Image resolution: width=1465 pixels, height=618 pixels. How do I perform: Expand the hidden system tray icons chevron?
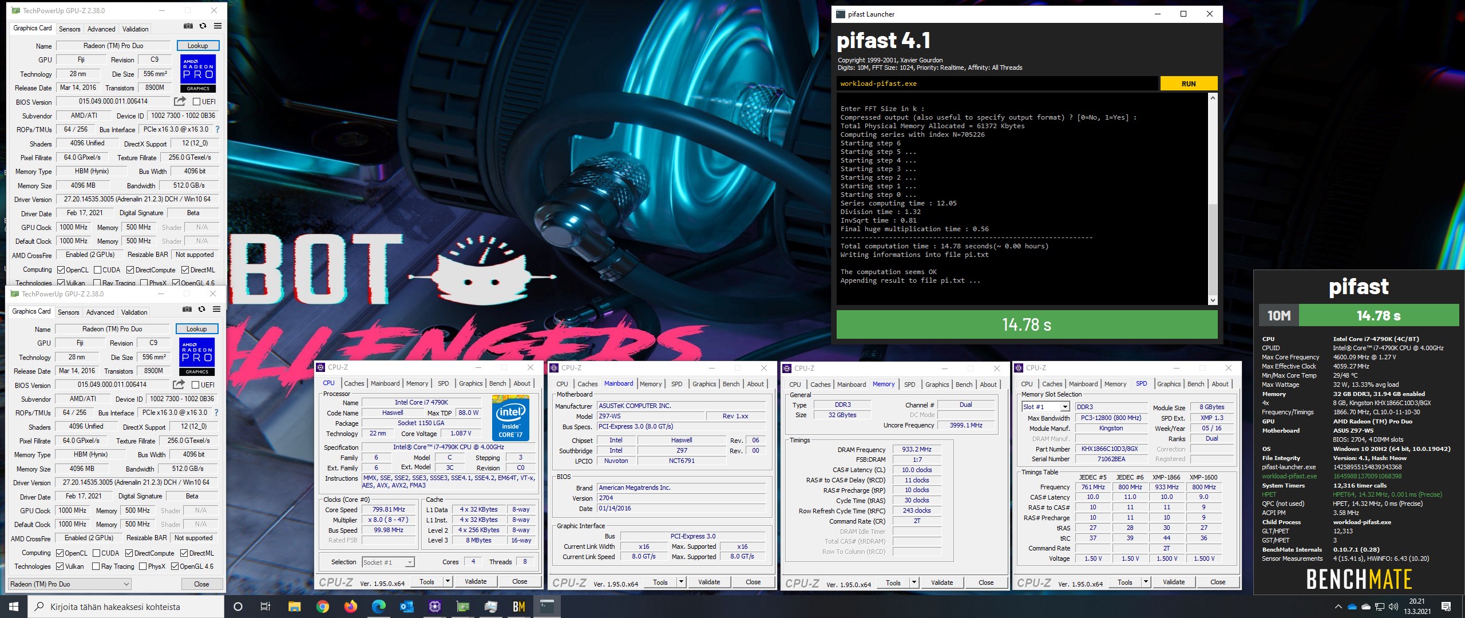coord(1338,607)
